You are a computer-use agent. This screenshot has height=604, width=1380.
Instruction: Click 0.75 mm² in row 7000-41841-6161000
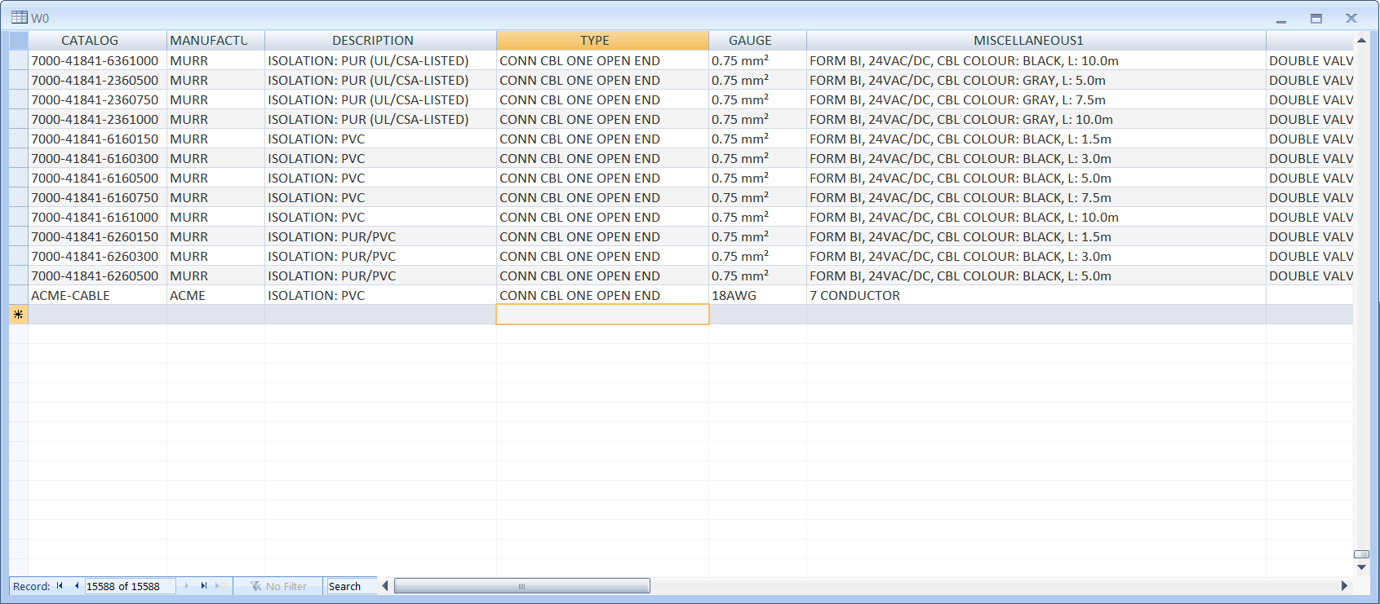pyautogui.click(x=757, y=217)
